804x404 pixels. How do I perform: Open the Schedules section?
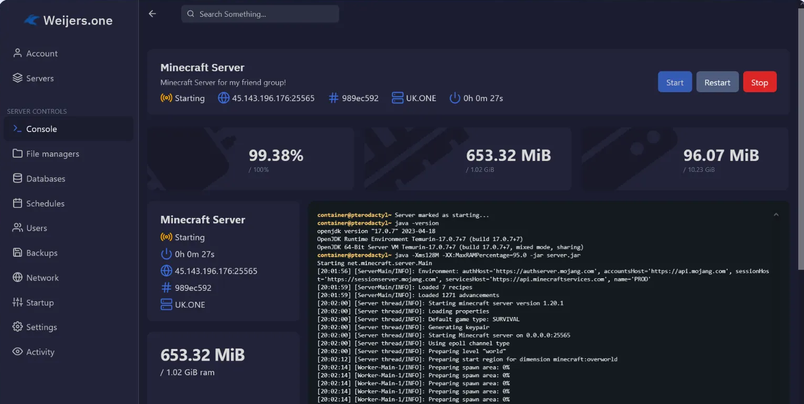(17, 203)
